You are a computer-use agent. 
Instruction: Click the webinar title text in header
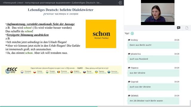pos(52,3)
